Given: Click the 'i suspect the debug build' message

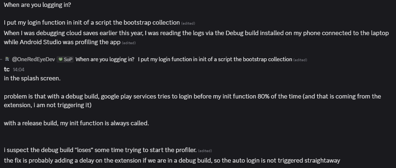Looking at the screenshot, I should 100,150.
